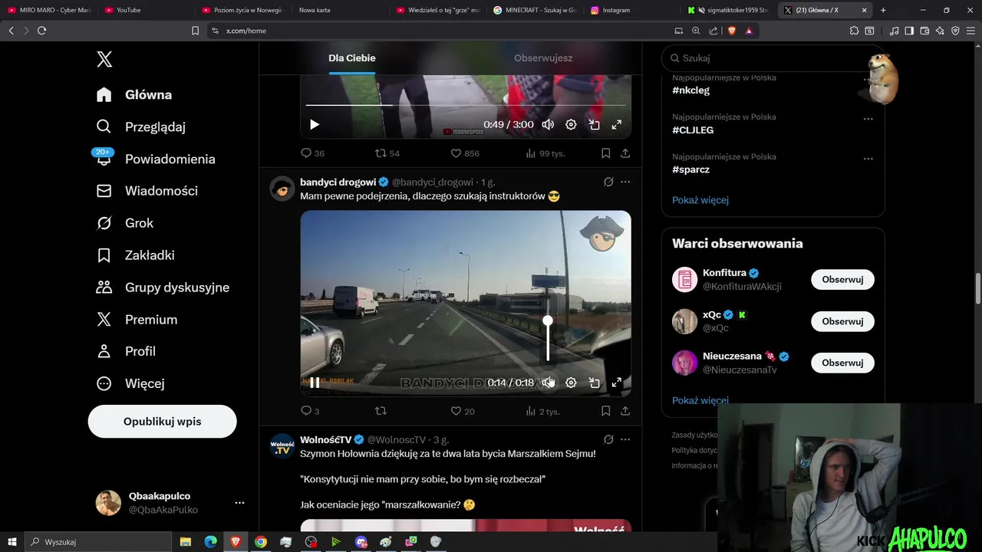
Task: Open more options for #sparcz trend
Action: click(868, 159)
